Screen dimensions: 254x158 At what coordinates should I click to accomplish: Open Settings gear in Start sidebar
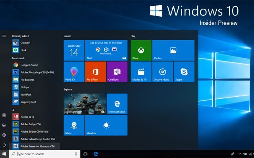4,135
